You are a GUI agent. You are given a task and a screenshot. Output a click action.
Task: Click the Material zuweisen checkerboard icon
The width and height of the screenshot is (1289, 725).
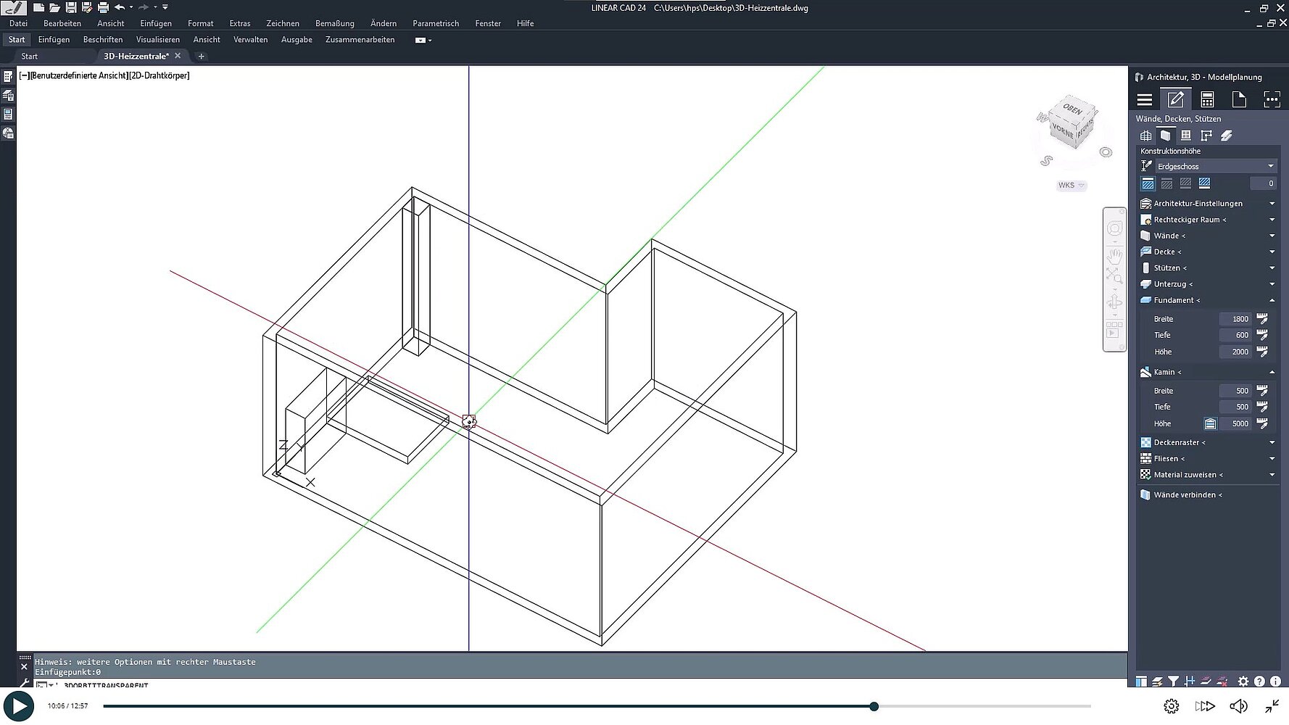1145,475
